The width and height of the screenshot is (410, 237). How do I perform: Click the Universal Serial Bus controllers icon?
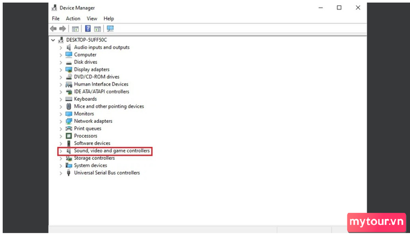pos(69,173)
